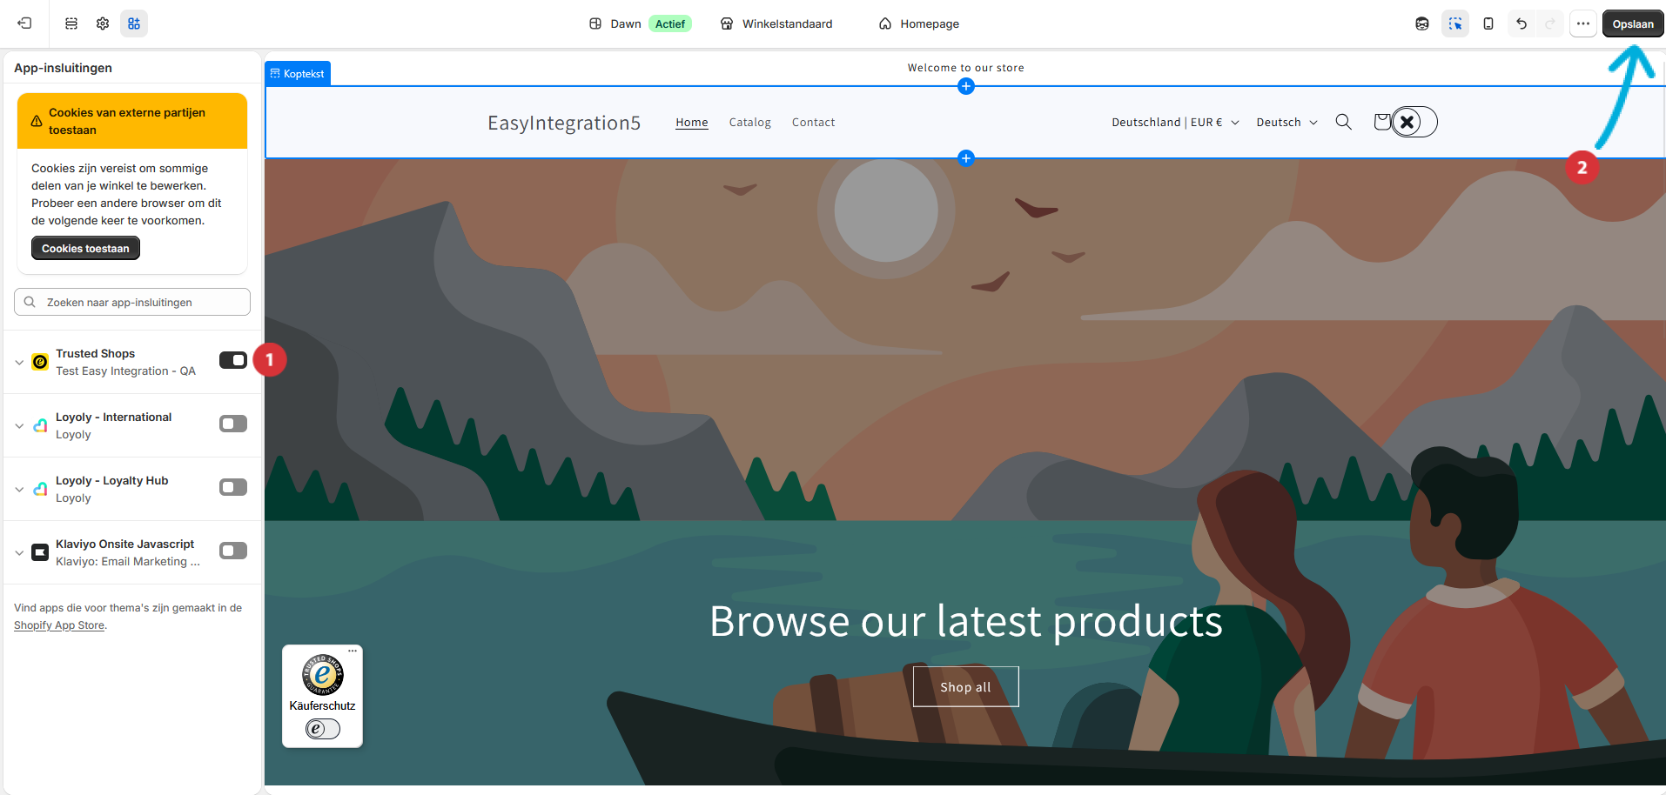The height and width of the screenshot is (795, 1666).
Task: Open the Homepage template selector
Action: tap(919, 23)
